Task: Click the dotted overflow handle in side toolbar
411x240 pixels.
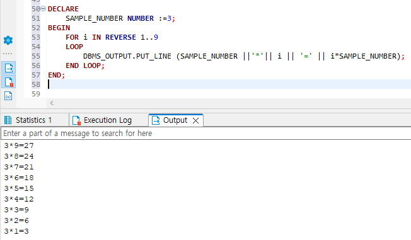Action: point(8,54)
